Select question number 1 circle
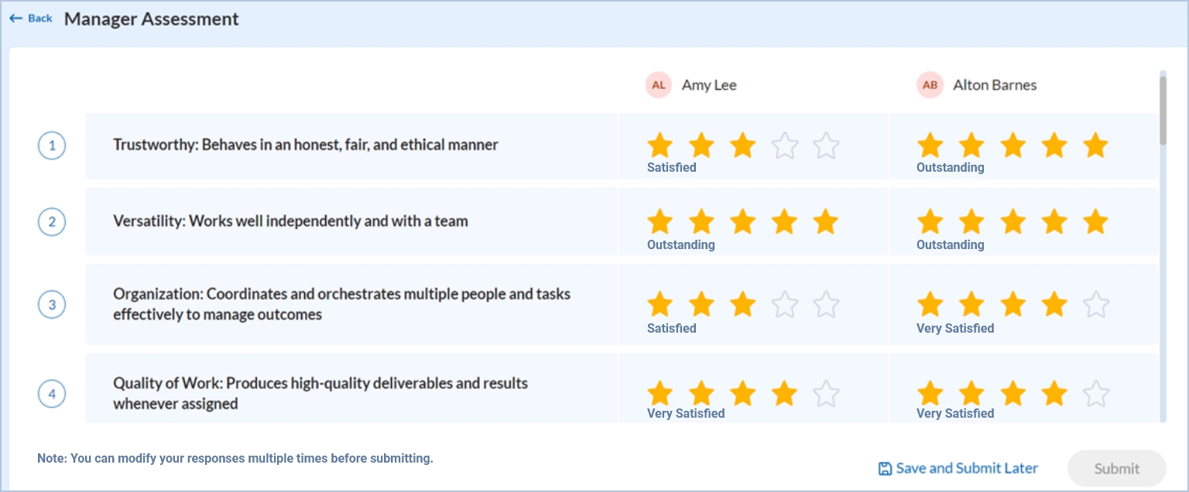This screenshot has height=492, width=1189. point(52,145)
